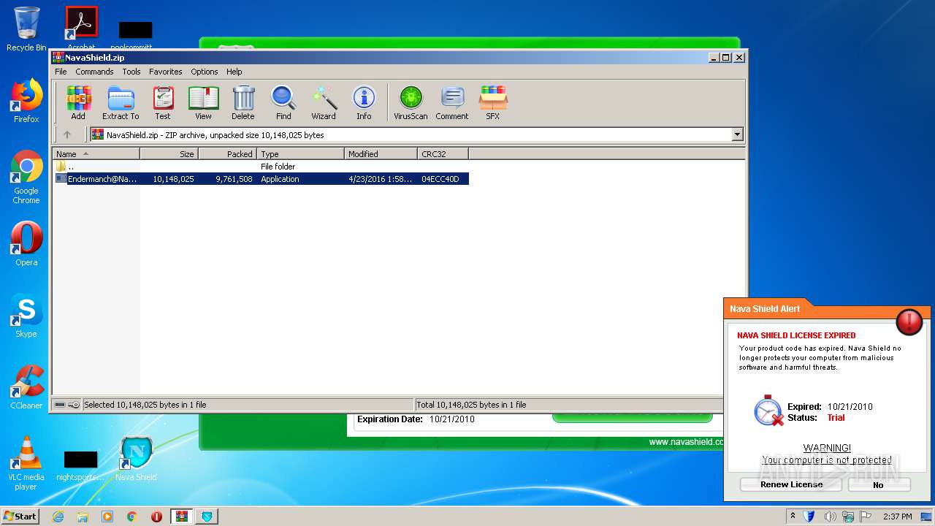
Task: Open the Opera desktop shortcut
Action: [x=26, y=245]
